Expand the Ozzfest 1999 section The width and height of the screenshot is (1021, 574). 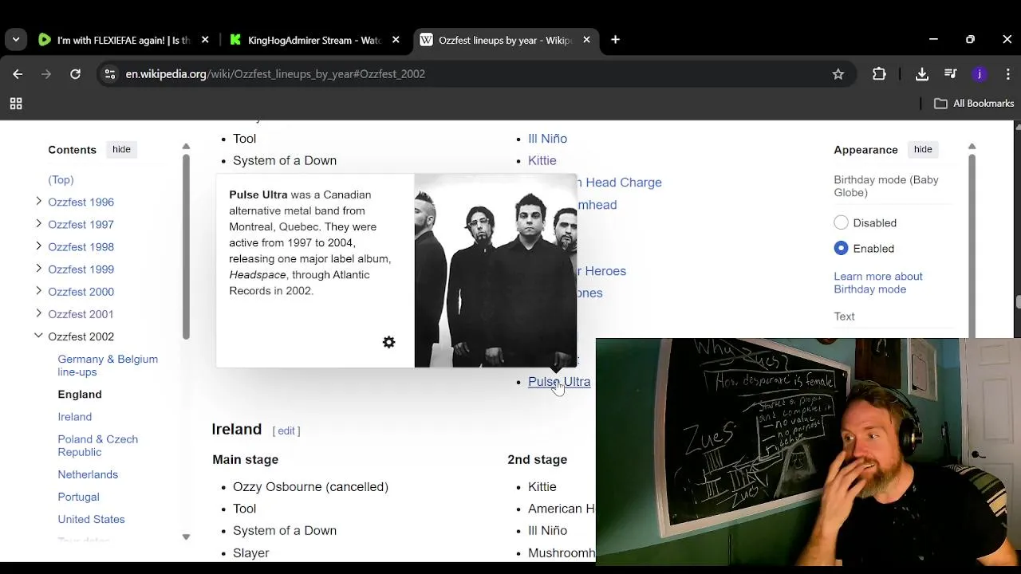(38, 269)
